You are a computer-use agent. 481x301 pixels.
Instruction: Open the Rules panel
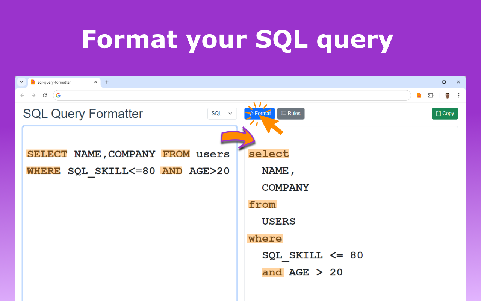[x=291, y=113]
